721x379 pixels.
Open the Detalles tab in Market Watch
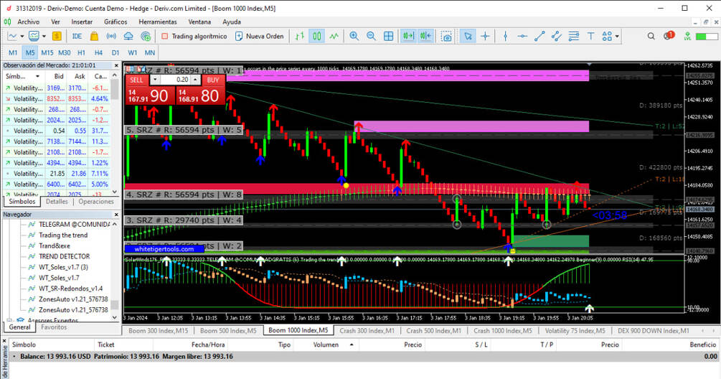(57, 202)
